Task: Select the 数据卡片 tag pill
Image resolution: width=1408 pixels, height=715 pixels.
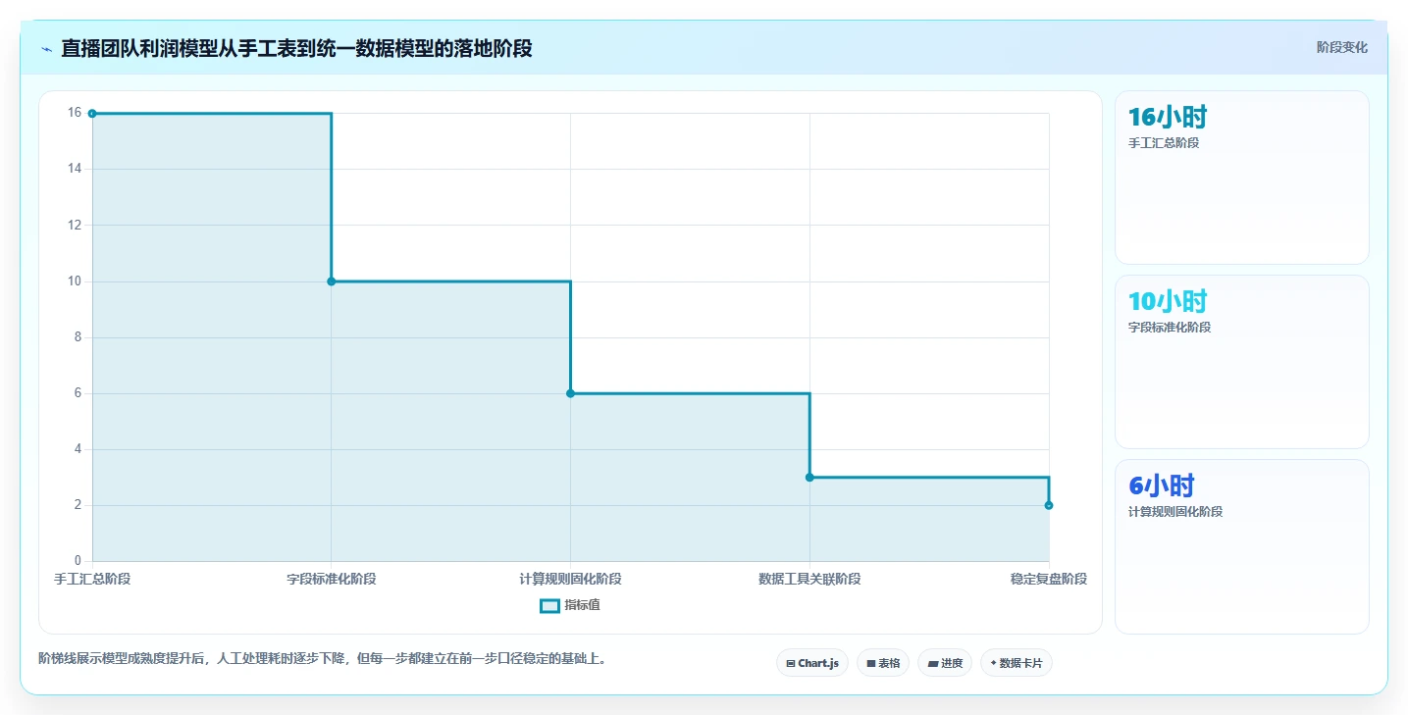Action: pyautogui.click(x=1017, y=663)
